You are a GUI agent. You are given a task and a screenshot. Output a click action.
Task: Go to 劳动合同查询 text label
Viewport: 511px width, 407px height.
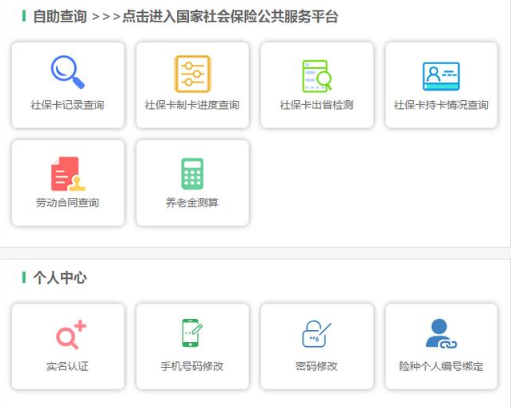click(67, 203)
